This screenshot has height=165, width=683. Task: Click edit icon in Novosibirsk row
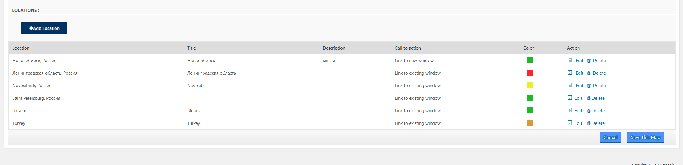pyautogui.click(x=570, y=85)
